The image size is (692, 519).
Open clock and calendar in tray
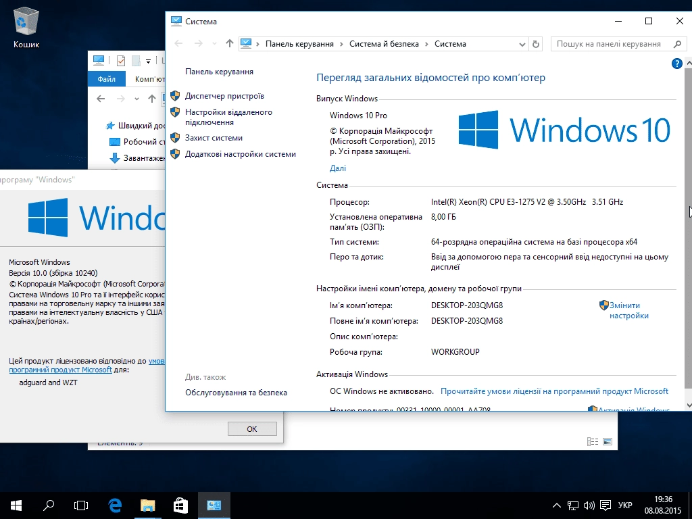[x=663, y=505]
